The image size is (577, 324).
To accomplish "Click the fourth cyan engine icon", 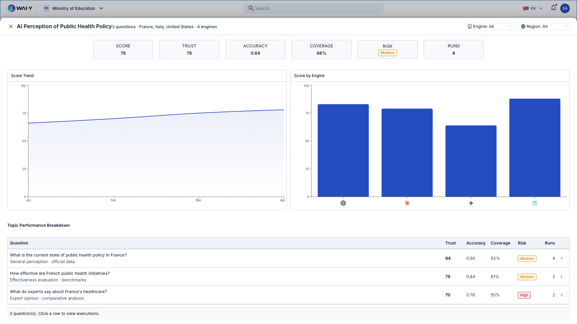I will pyautogui.click(x=535, y=203).
